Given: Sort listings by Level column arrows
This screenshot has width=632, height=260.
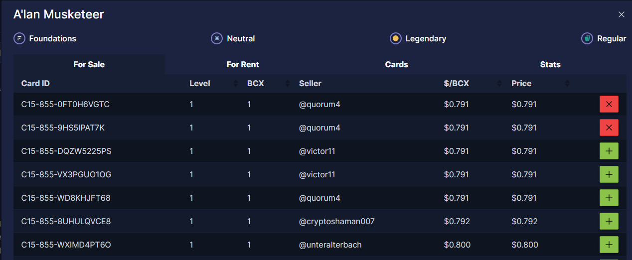Looking at the screenshot, I should [x=236, y=84].
